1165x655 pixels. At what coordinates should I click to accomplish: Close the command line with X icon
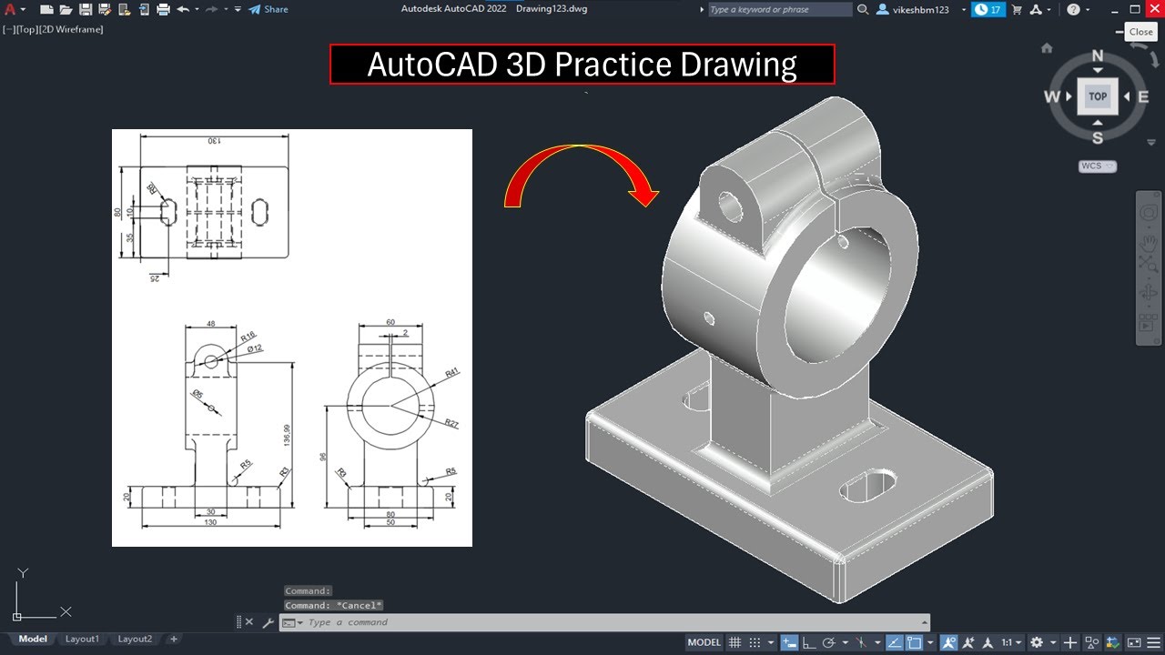pos(250,622)
